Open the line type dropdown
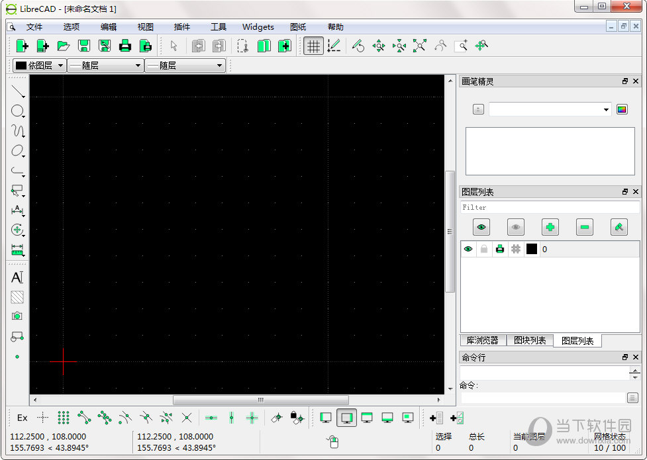The image size is (647, 460). point(185,66)
